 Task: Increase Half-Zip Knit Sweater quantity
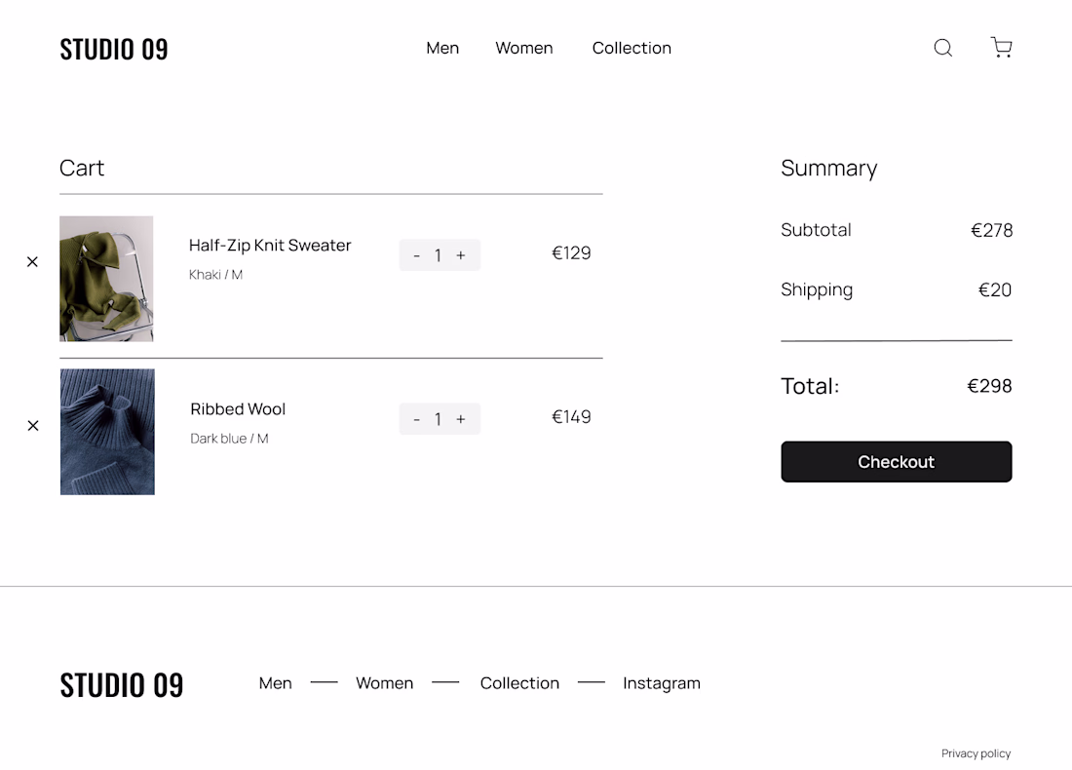pos(461,255)
